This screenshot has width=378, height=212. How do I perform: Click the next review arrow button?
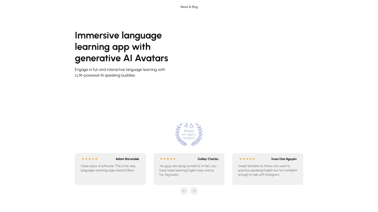click(x=194, y=191)
